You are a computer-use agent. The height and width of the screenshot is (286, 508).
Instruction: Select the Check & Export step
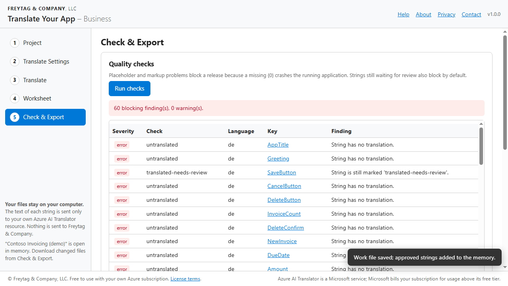[45, 117]
